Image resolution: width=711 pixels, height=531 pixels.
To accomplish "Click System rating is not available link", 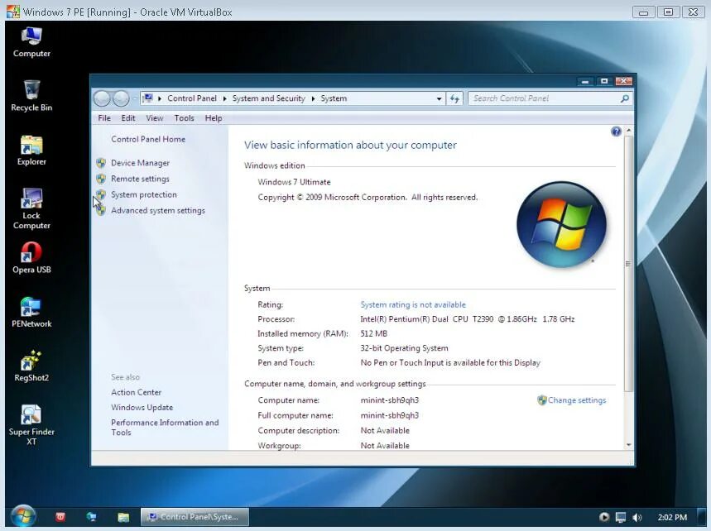I will (x=413, y=305).
